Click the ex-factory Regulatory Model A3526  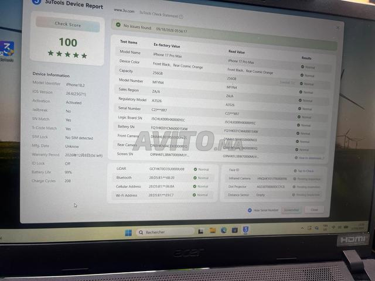tap(156, 101)
